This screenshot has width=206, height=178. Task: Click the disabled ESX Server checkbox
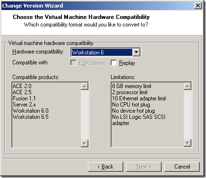pos(73,62)
